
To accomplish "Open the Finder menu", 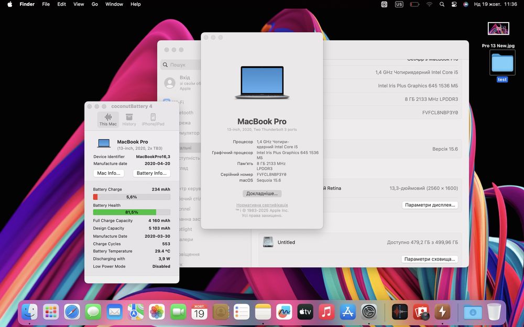I will 27,4.
